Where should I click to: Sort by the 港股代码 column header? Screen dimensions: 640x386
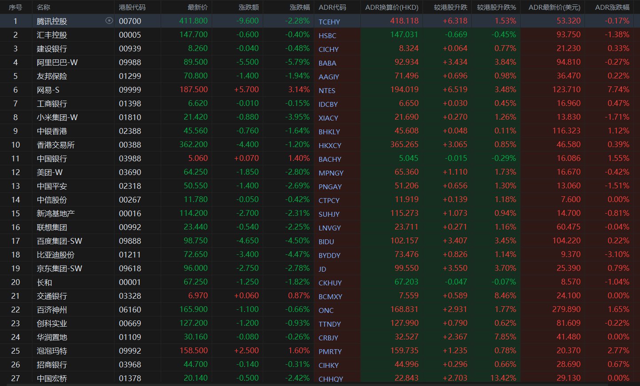click(132, 8)
